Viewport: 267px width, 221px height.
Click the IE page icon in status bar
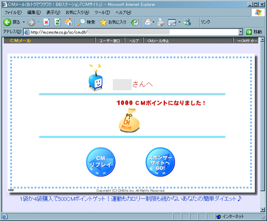[5, 216]
